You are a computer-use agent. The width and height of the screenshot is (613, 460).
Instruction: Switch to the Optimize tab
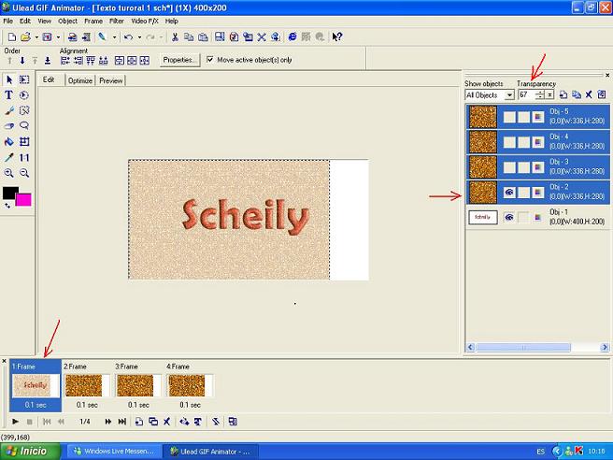pyautogui.click(x=80, y=80)
